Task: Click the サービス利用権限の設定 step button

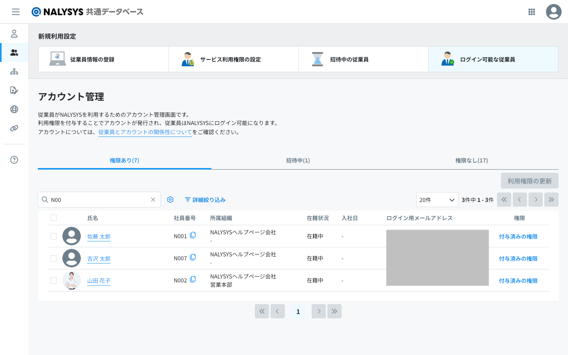Action: point(233,59)
